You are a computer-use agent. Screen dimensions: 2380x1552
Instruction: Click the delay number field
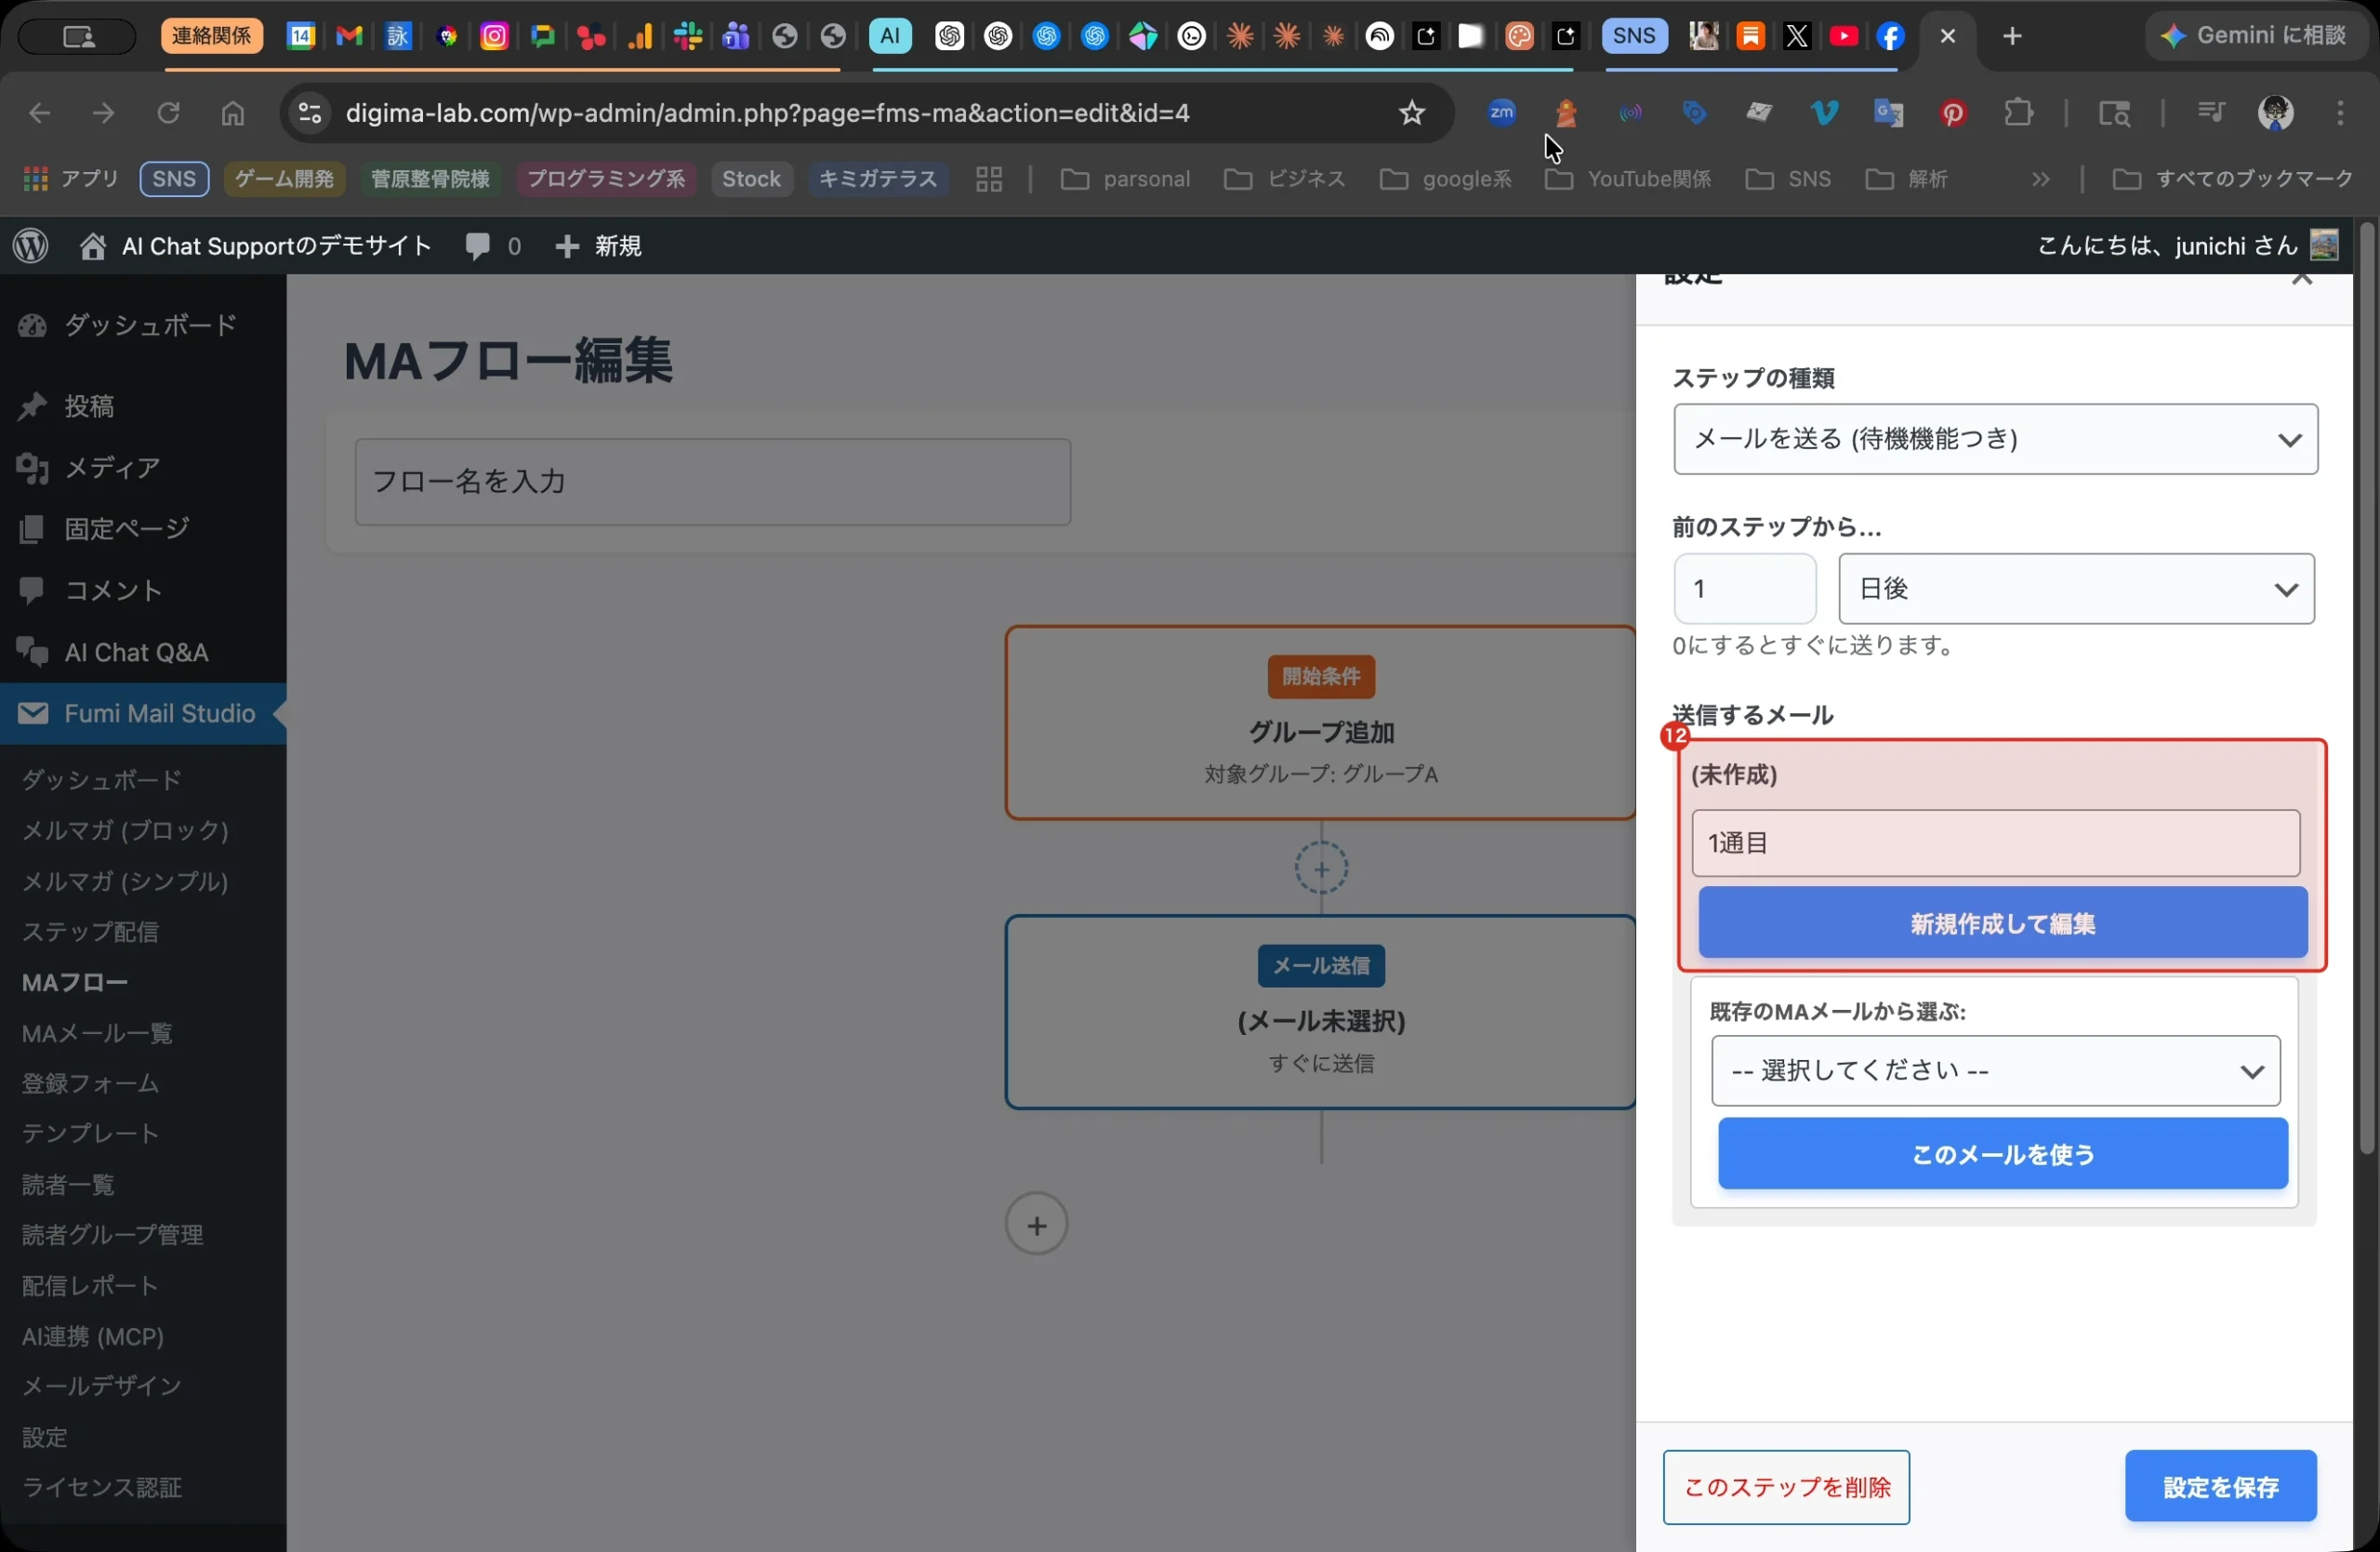[x=1744, y=589]
